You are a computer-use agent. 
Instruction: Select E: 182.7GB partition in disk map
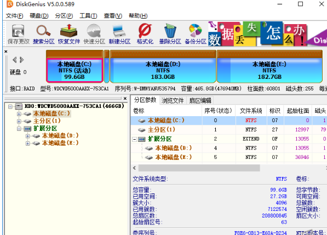pos(269,67)
